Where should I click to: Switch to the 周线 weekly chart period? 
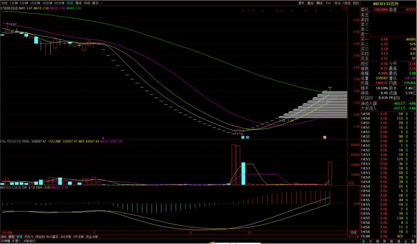coord(78,3)
